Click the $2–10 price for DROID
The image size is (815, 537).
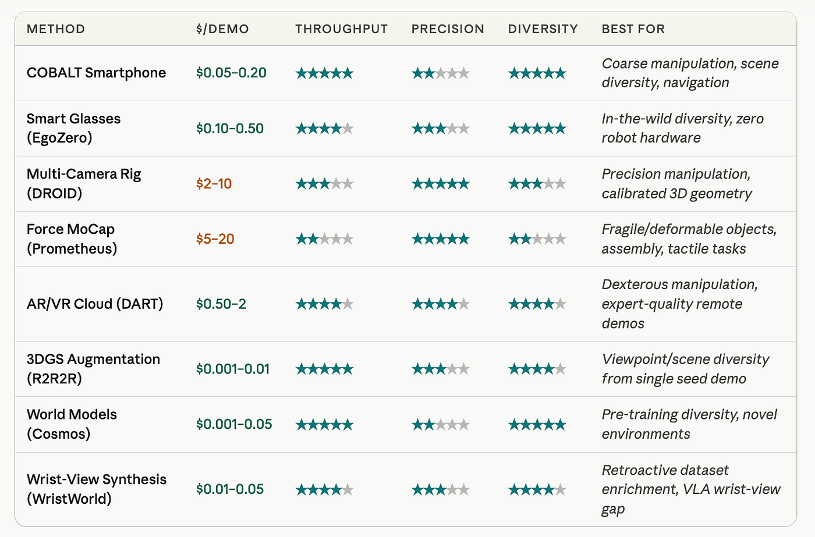214,184
